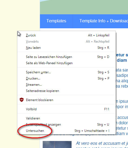Choose Seite als Web-Paneel hinzufügen
Viewport: 128px width, 148px height.
click(66, 63)
